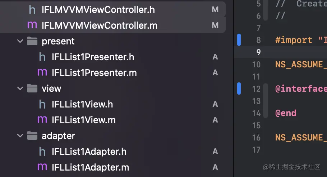Collapse the adapter folder

point(20,136)
